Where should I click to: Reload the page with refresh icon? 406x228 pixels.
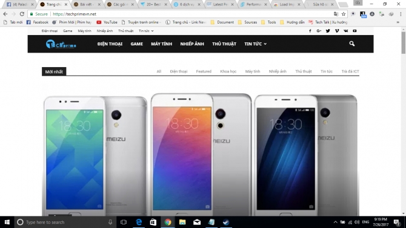22,14
